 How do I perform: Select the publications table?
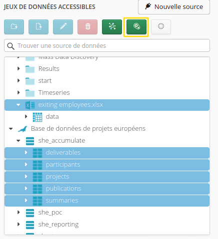coord(107,189)
